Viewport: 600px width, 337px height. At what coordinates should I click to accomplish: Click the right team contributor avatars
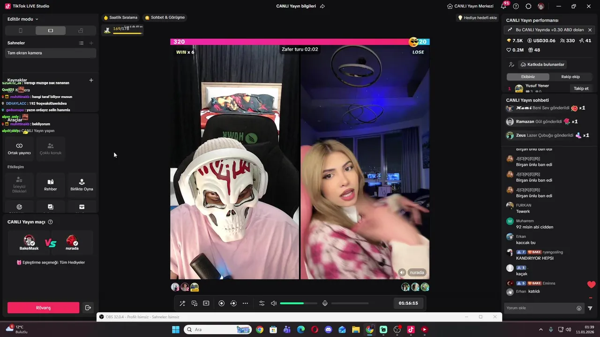pos(415,287)
